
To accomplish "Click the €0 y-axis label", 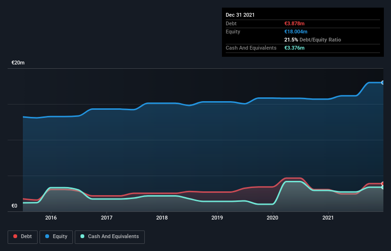I will 14,206.
